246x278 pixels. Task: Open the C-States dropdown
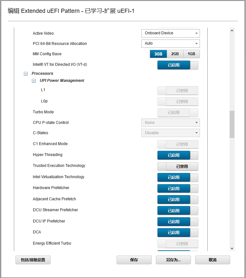click(x=171, y=133)
